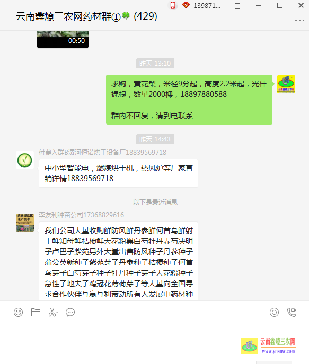This screenshot has width=309, height=364.
Task: Open chat history speech bubble icon
Action: (70, 312)
